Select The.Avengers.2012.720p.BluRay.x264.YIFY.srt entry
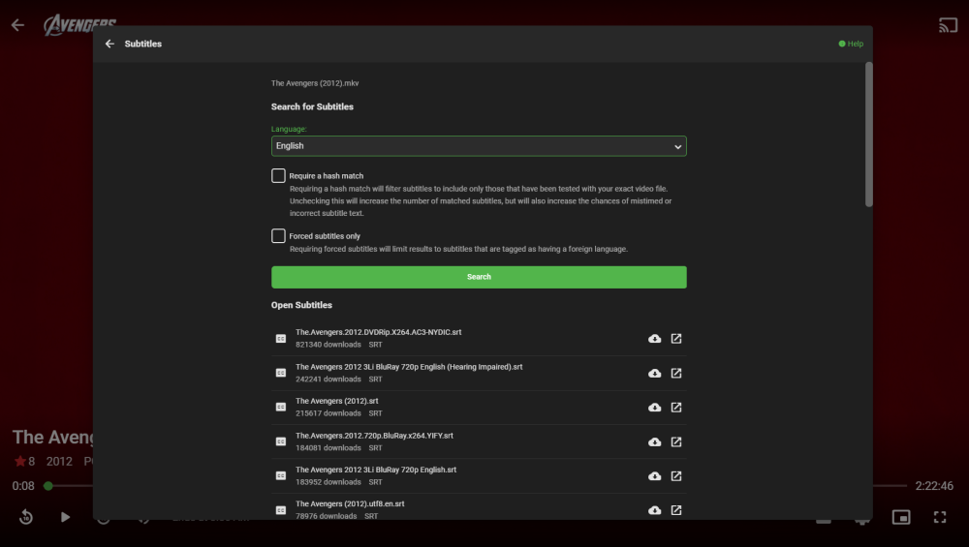The height and width of the screenshot is (547, 969). coord(479,441)
